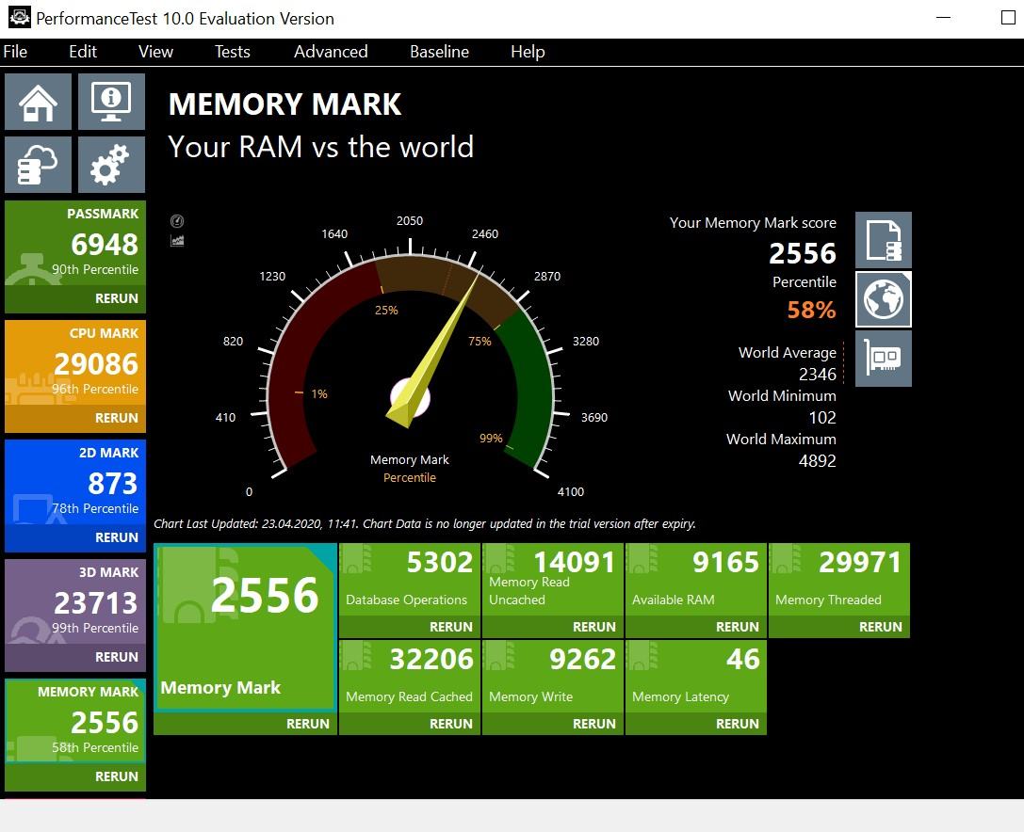This screenshot has height=832, width=1024.
Task: Rerun the 2D Mark test
Action: (x=116, y=537)
